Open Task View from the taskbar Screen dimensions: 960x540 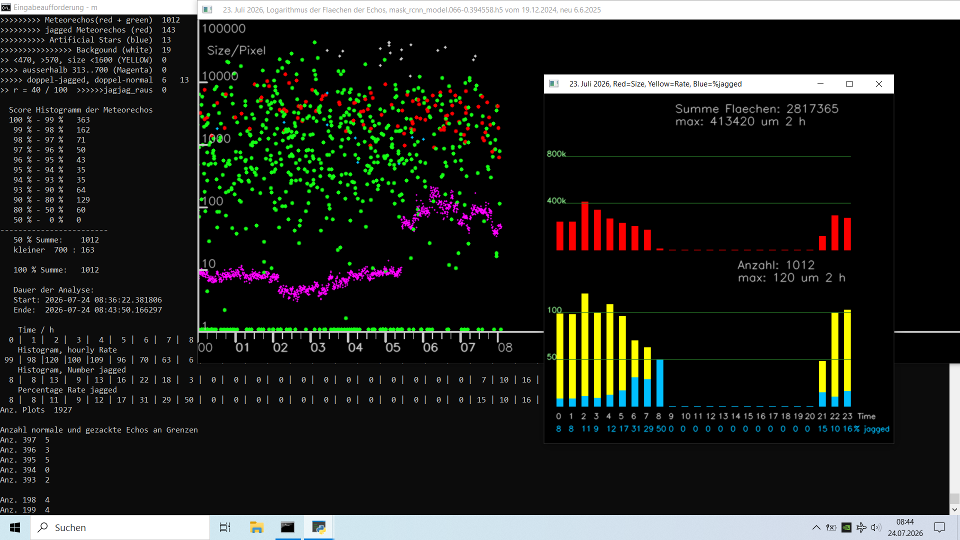[225, 527]
